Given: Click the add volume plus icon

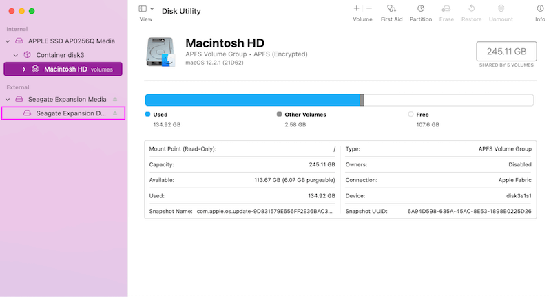Looking at the screenshot, I should point(356,8).
